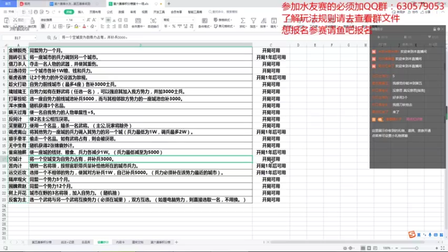Viewport: 448px width, 252px height.
Task: Switch to the highlighted green sheet tab
Action: pos(103,242)
